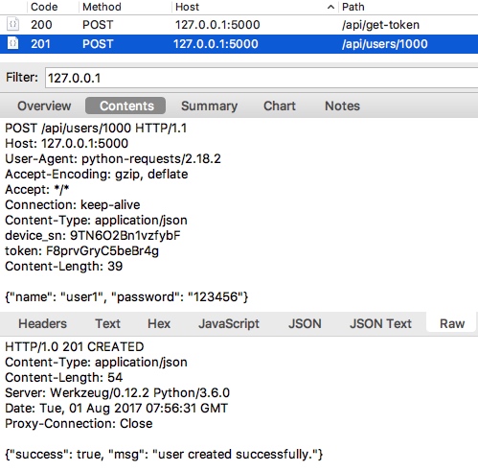Image resolution: width=478 pixels, height=471 pixels.
Task: Show the Chart tab
Action: tap(280, 106)
